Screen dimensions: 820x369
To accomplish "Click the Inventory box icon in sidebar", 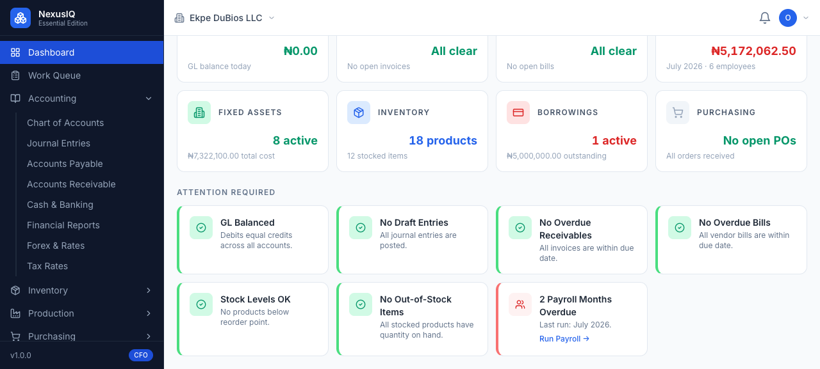I will pos(15,290).
